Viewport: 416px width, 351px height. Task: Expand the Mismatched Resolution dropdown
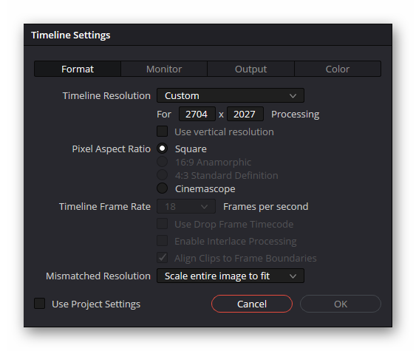tap(231, 276)
